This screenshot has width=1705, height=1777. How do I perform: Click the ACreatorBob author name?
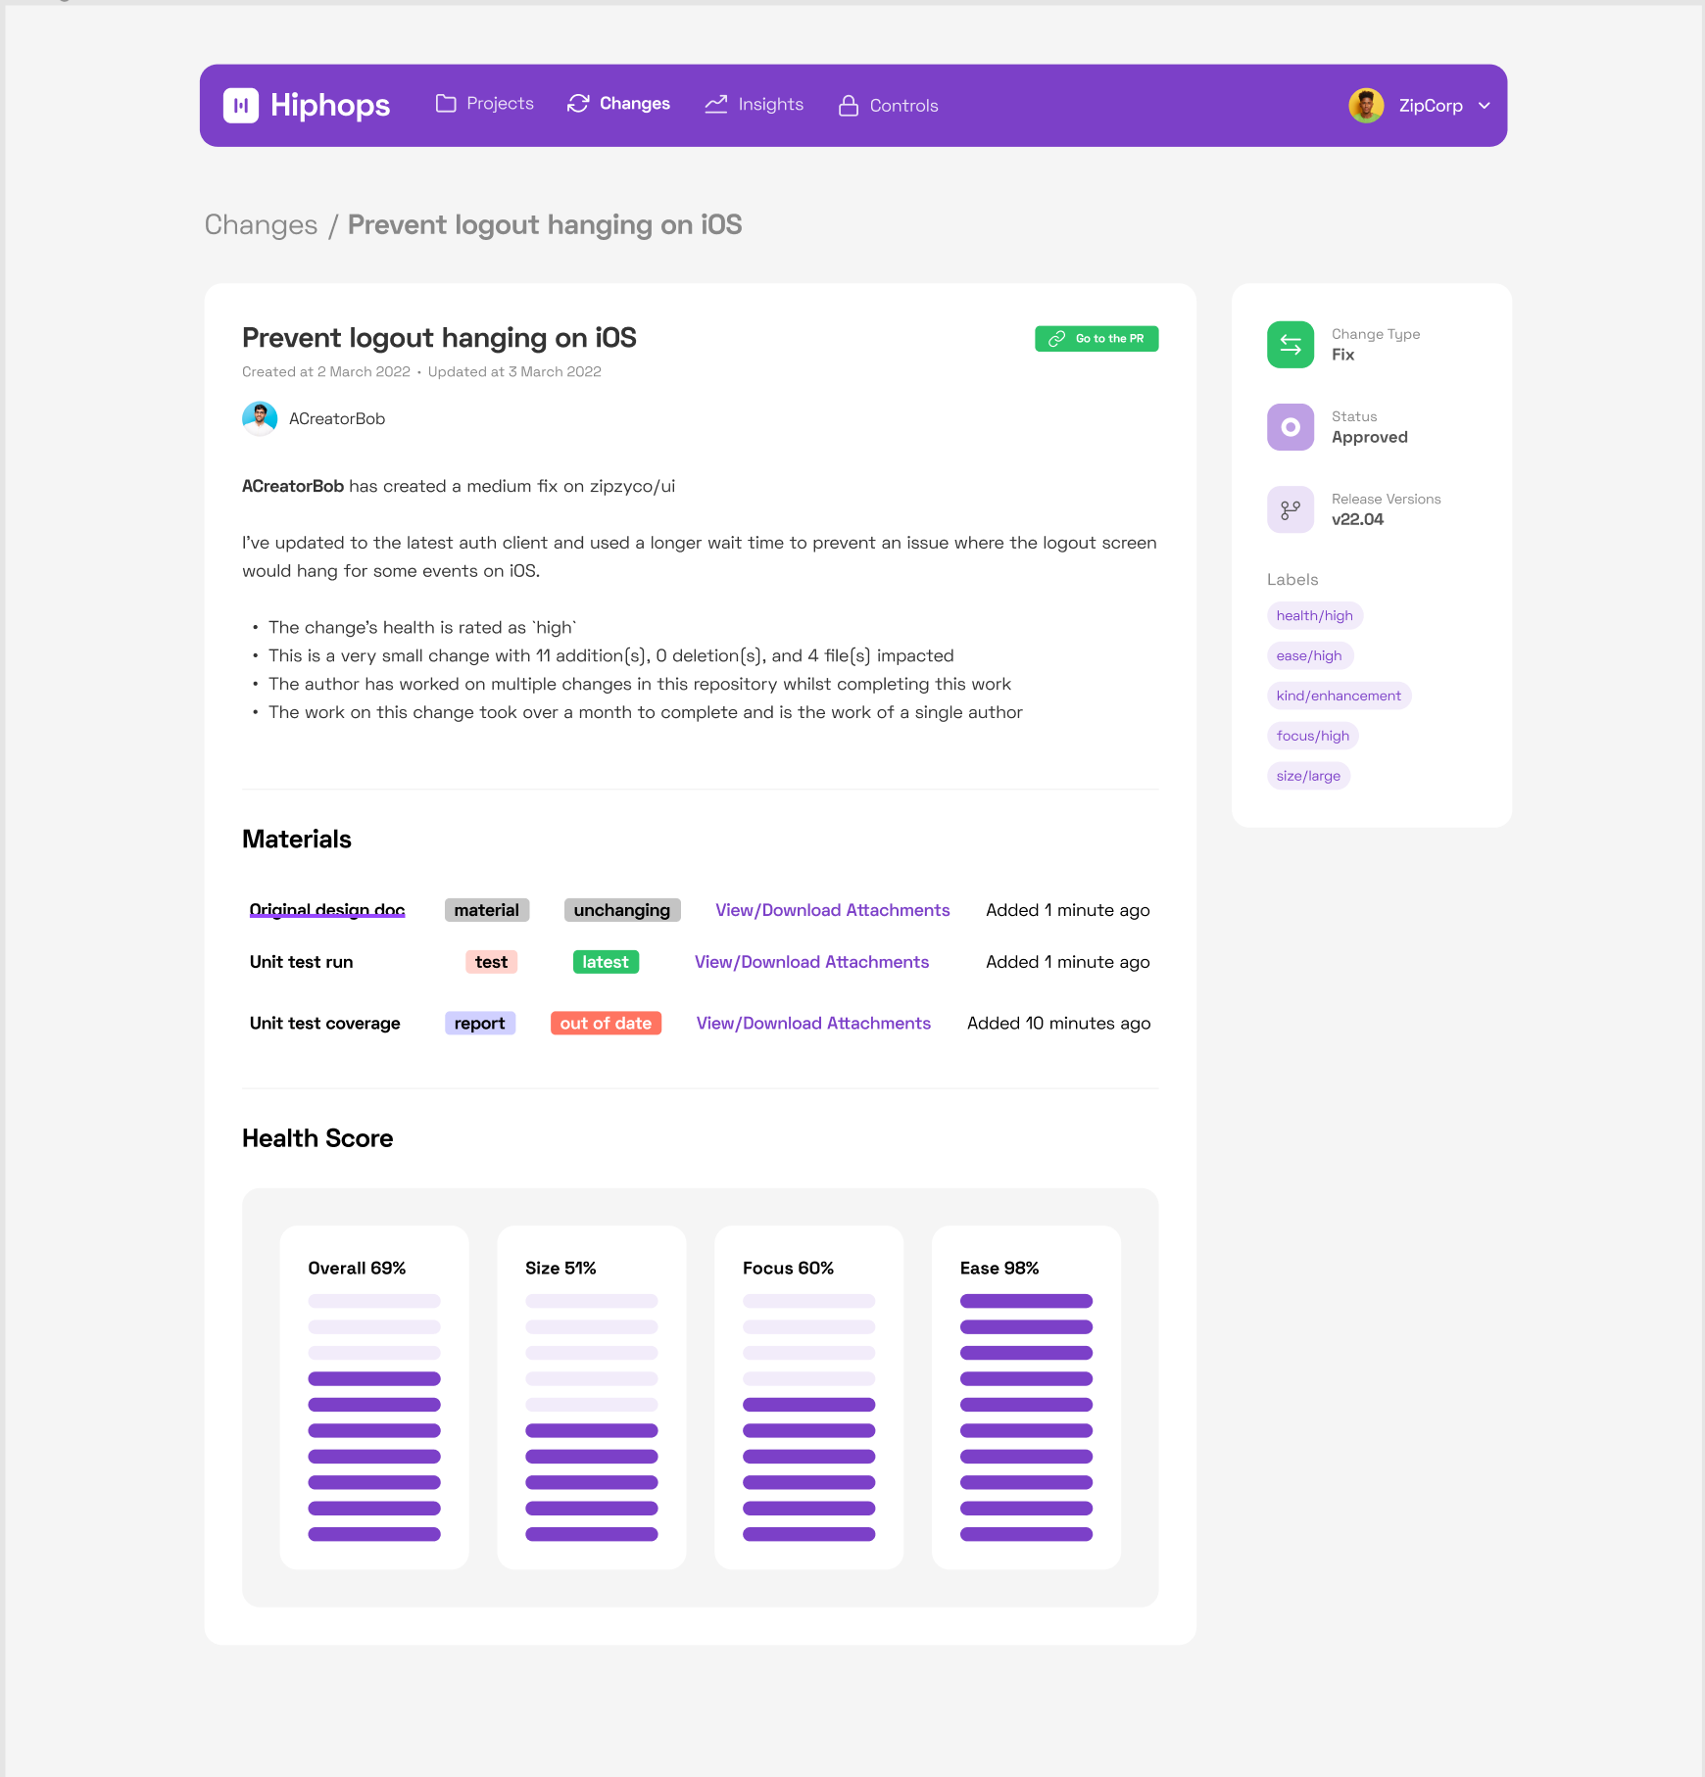(x=337, y=419)
